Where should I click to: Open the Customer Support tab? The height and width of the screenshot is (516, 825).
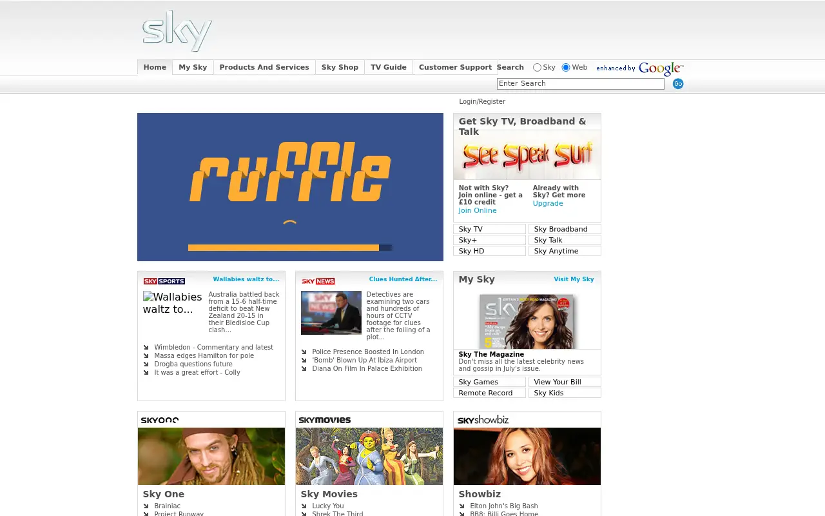[455, 67]
